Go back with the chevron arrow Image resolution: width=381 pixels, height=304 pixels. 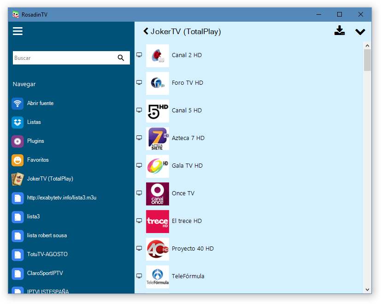(146, 31)
